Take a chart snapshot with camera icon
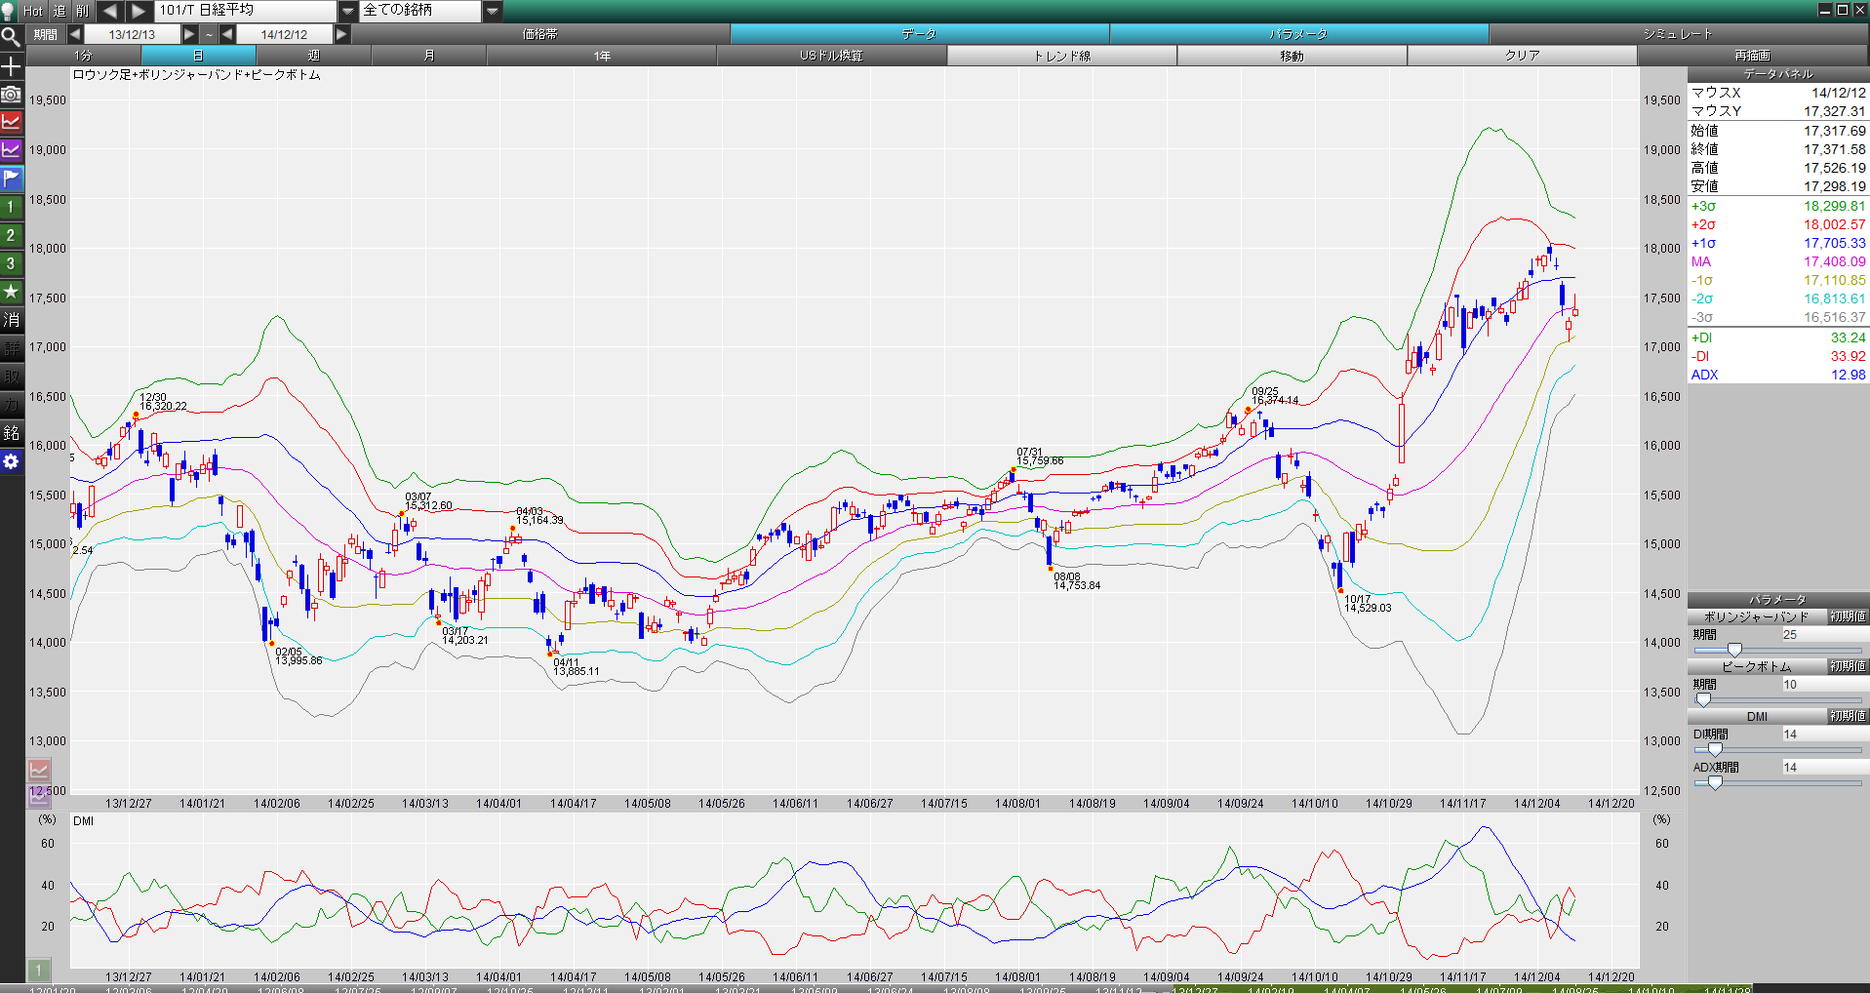Image resolution: width=1870 pixels, height=993 pixels. pos(11,95)
